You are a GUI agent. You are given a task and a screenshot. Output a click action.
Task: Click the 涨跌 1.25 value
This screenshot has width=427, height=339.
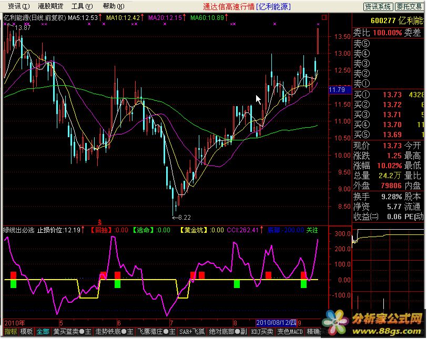pyautogui.click(x=394, y=156)
